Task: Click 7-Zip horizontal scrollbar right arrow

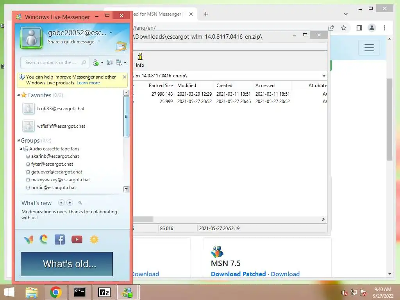Action: click(x=323, y=220)
